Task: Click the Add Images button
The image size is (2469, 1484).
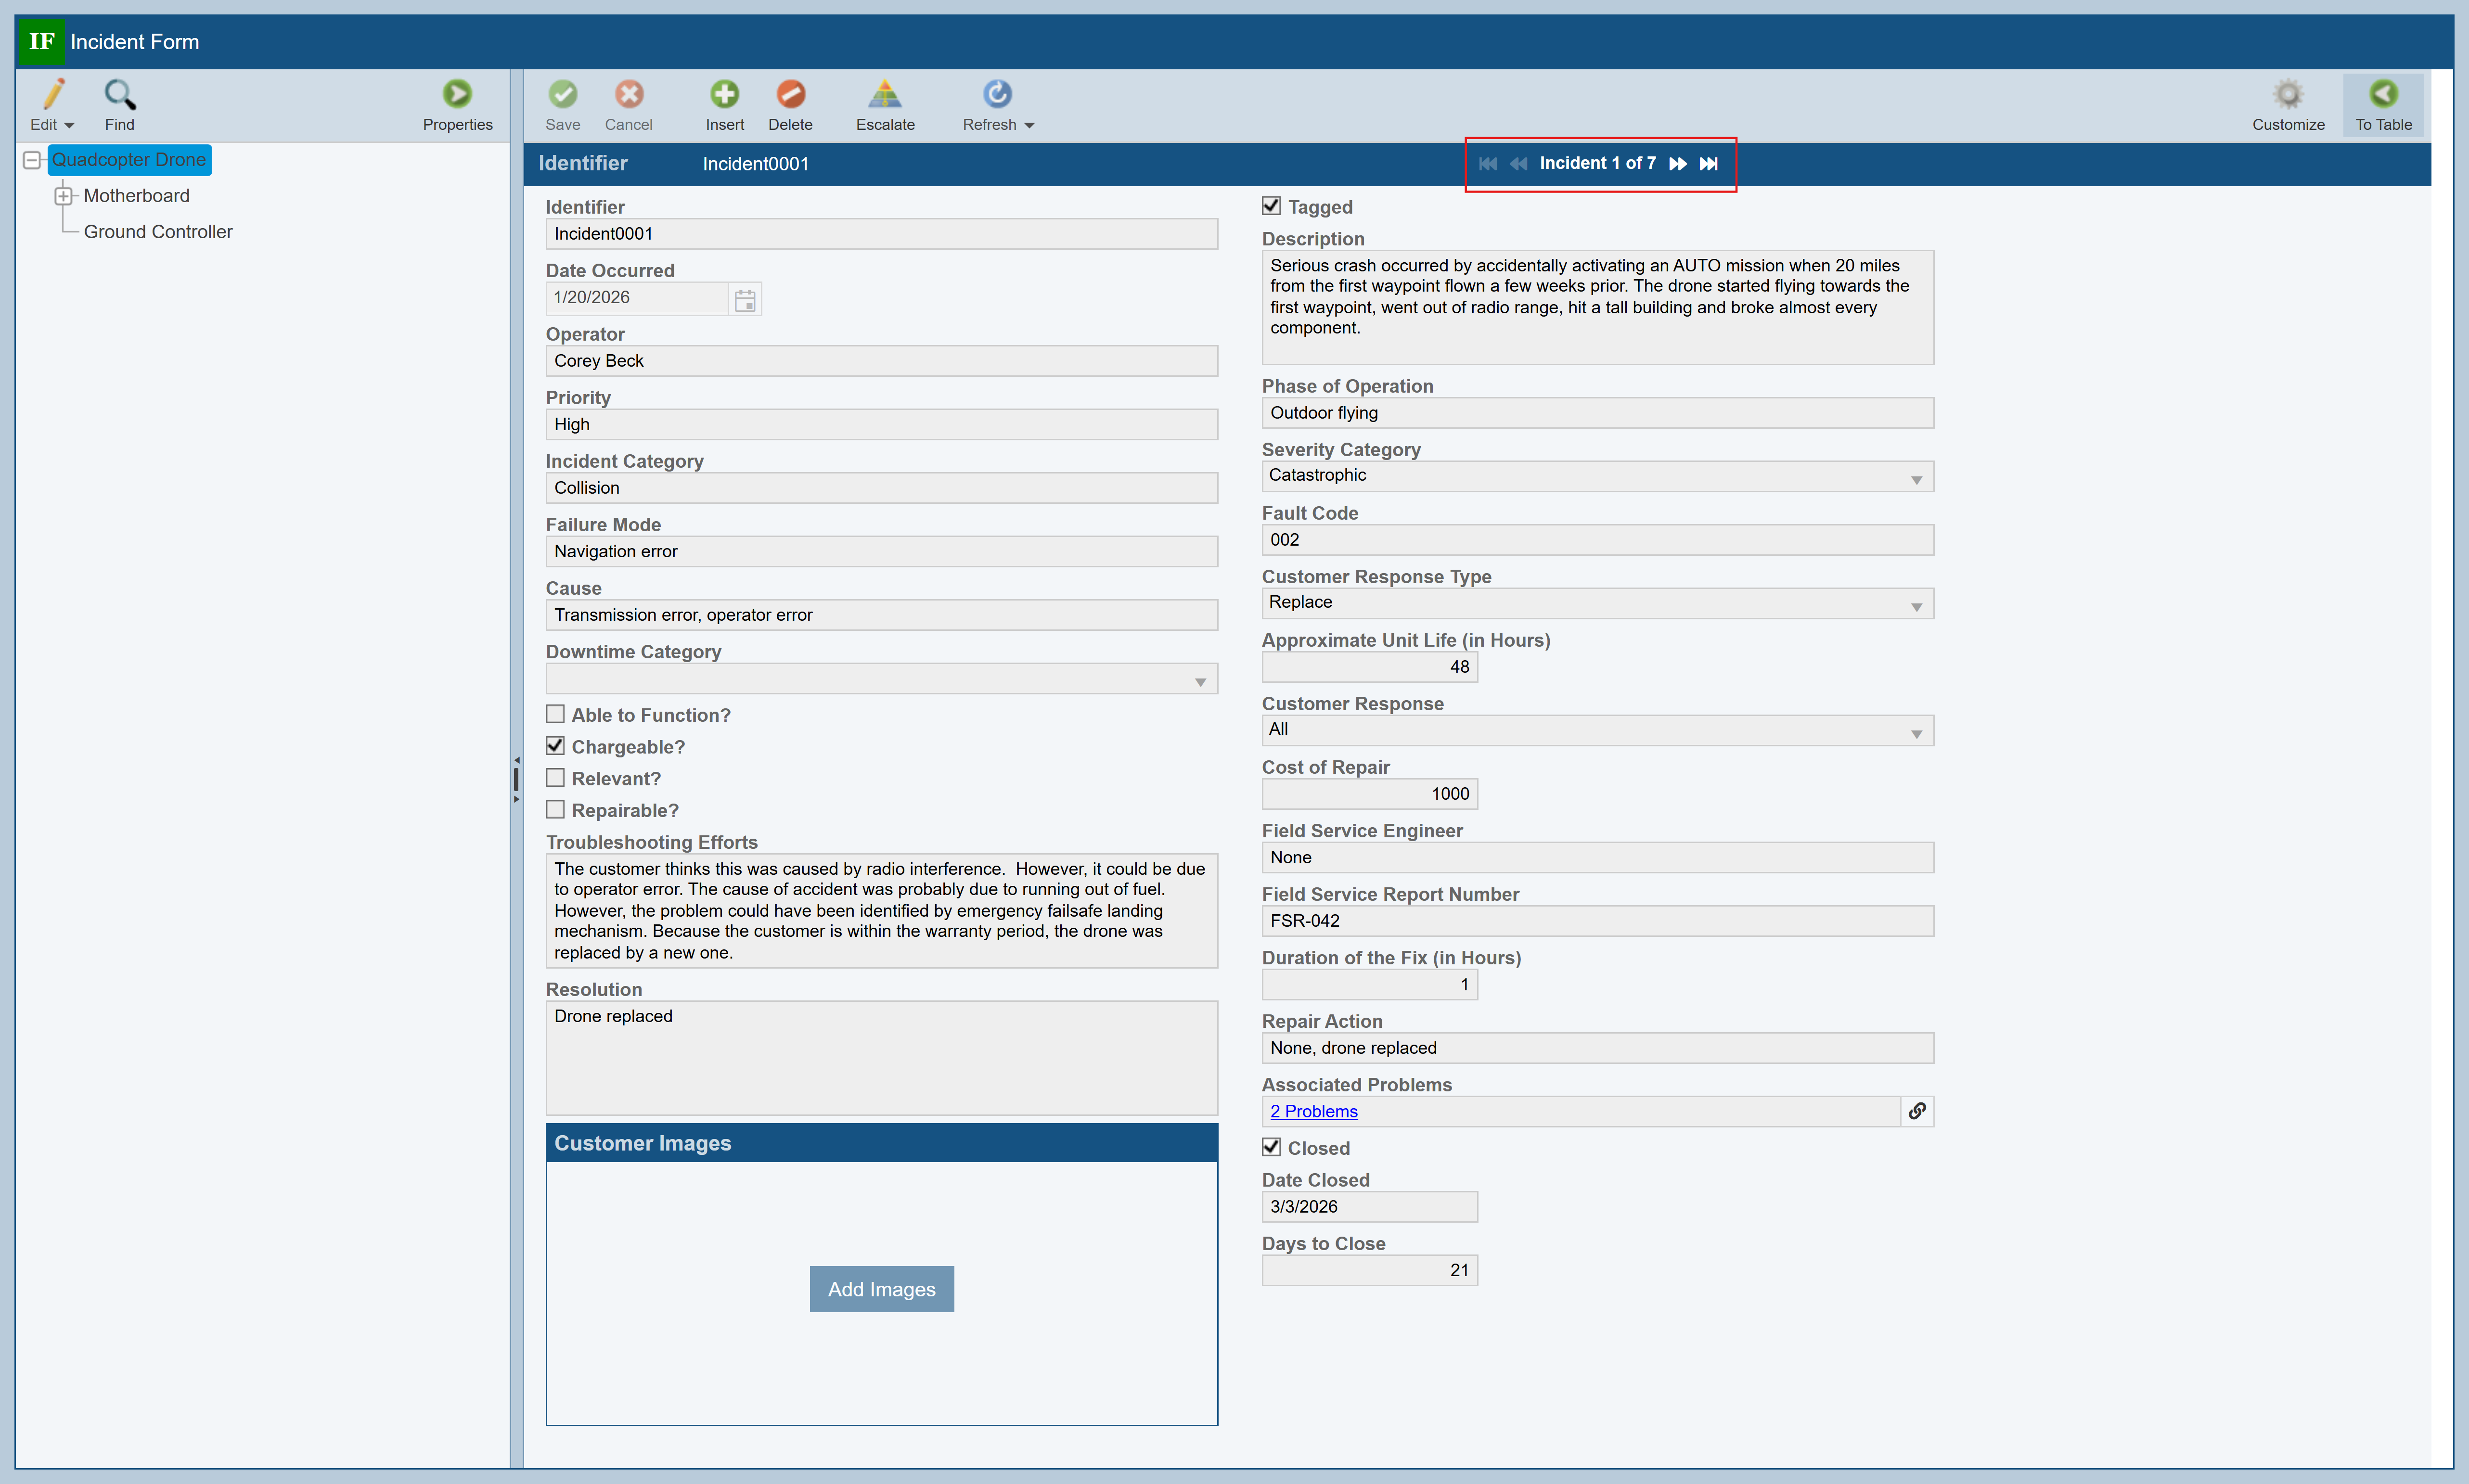Action: [881, 1289]
